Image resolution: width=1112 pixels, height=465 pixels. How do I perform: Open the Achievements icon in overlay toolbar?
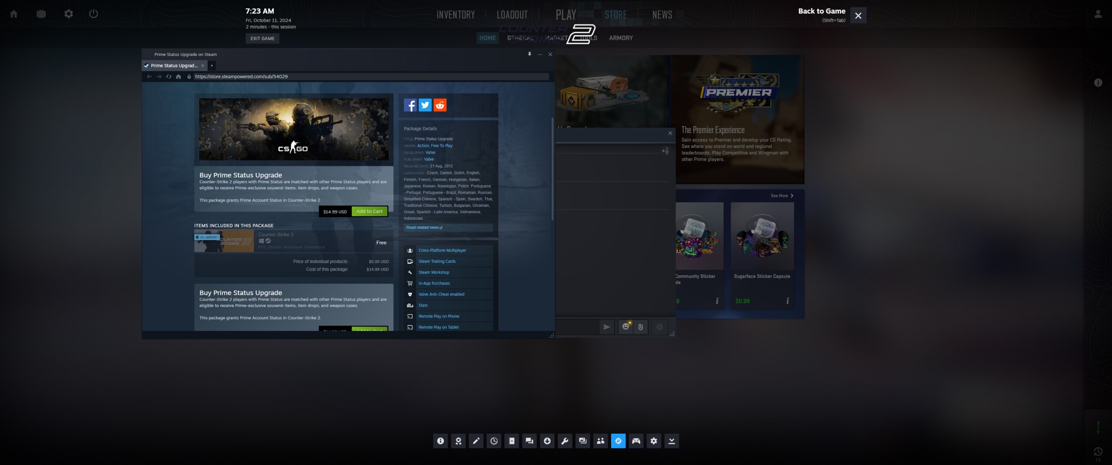(x=458, y=441)
